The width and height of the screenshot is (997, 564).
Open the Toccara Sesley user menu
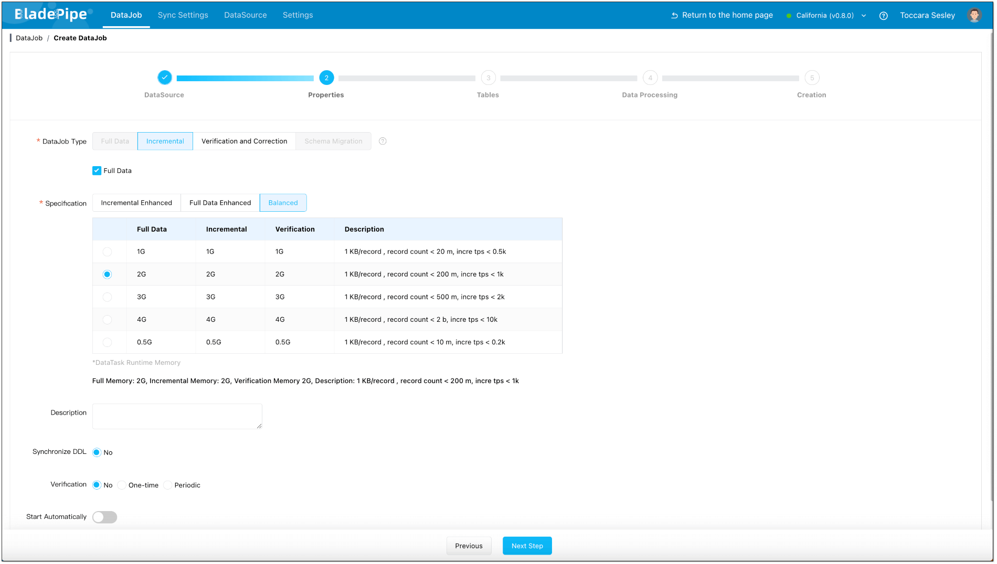pyautogui.click(x=927, y=15)
